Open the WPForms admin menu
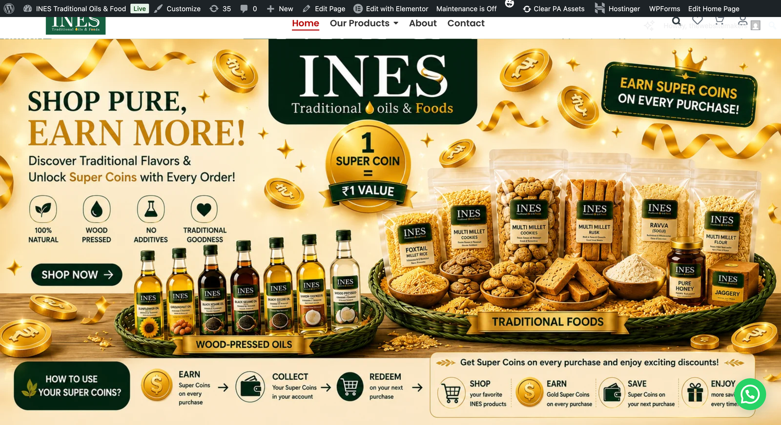 [664, 8]
